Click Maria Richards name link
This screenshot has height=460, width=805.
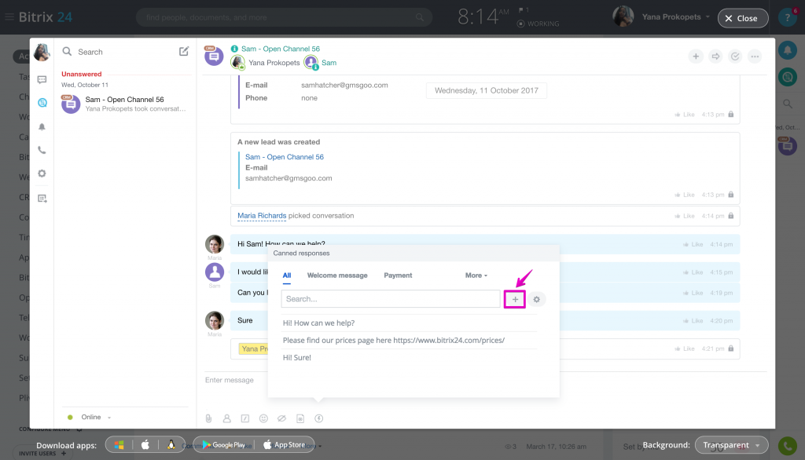pyautogui.click(x=262, y=216)
